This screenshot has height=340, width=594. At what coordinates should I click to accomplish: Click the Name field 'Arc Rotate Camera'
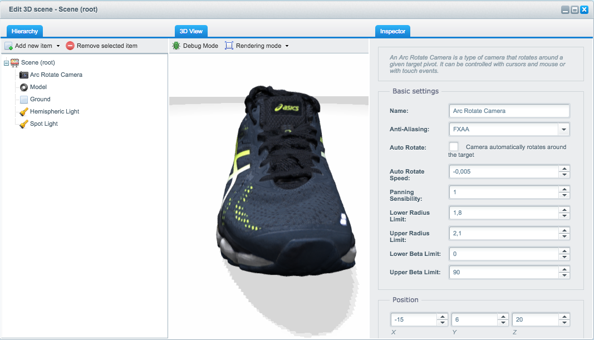pyautogui.click(x=509, y=111)
